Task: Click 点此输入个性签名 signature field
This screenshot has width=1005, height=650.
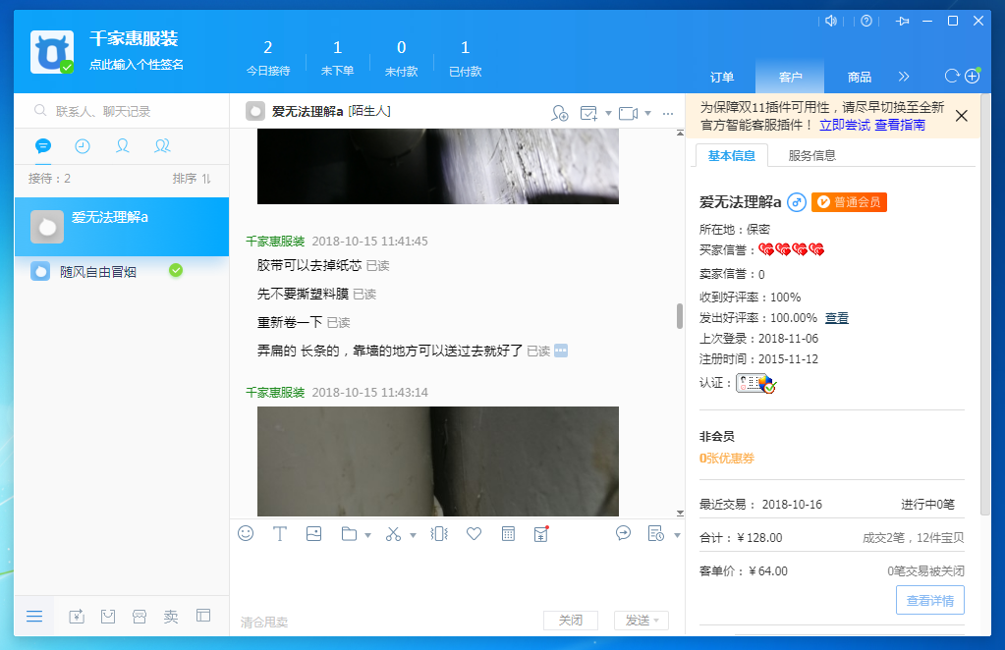Action: (136, 65)
